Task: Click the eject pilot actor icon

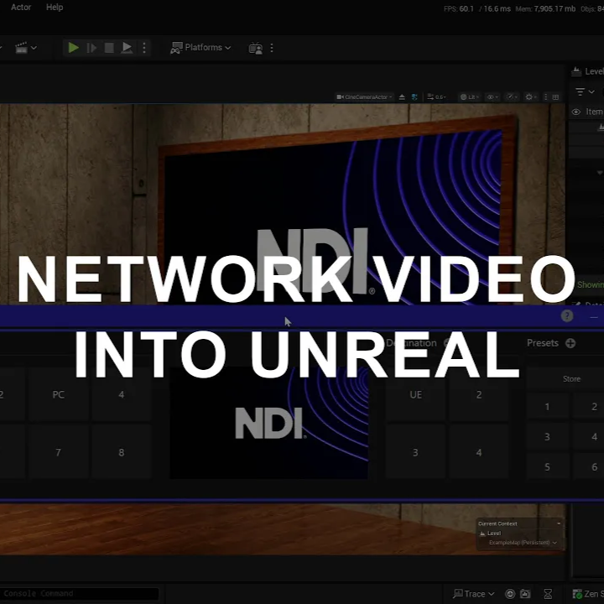Action: (402, 97)
